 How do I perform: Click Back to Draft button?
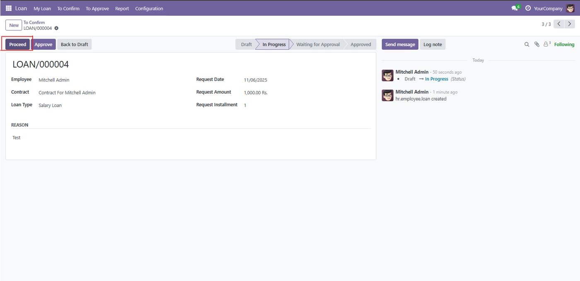74,44
